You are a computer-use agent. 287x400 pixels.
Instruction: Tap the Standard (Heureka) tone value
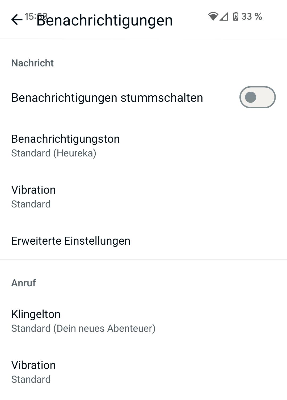54,153
